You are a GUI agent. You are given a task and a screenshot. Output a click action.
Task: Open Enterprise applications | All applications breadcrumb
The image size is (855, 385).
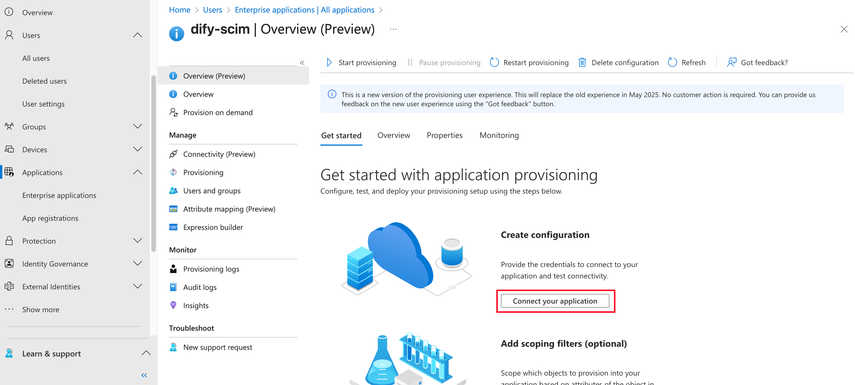(x=304, y=10)
